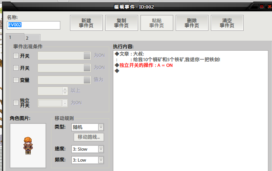Open the 移动路线... button
Screen dimensions: 272x171
click(89, 137)
